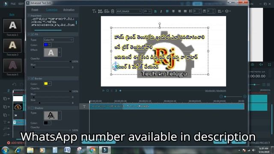This screenshot has width=274, height=154.
Task: Enable the Shadow checkbox
Action: (33, 108)
